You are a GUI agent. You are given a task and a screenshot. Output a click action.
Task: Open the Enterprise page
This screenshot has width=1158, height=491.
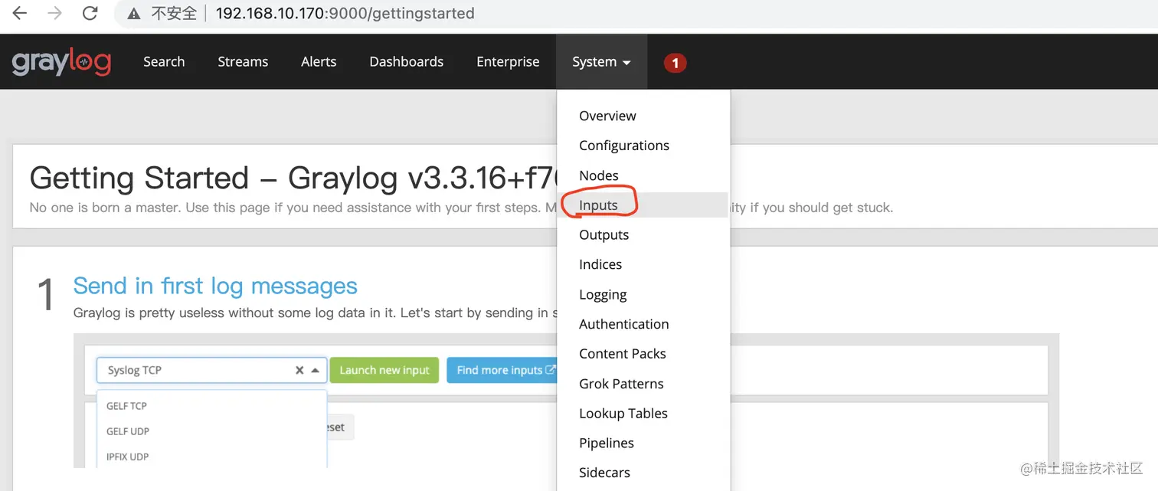coord(508,62)
